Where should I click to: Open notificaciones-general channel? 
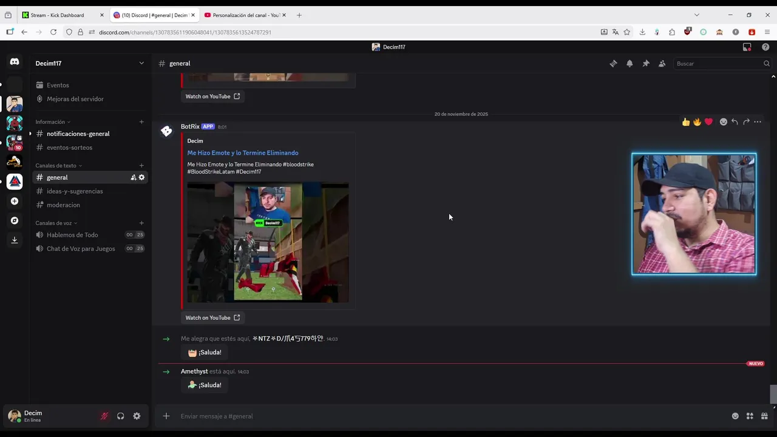point(90,134)
